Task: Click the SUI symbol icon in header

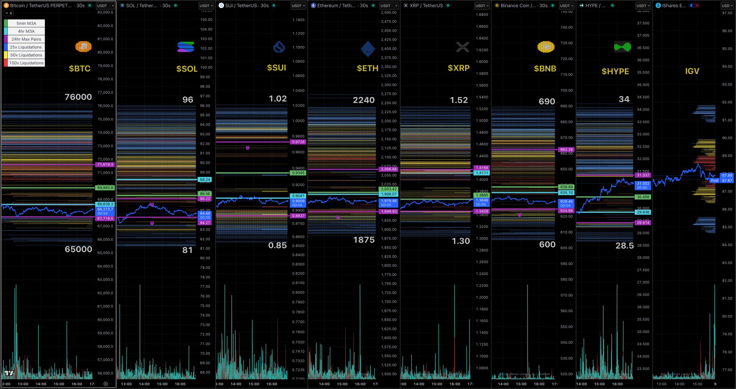Action: [x=221, y=5]
